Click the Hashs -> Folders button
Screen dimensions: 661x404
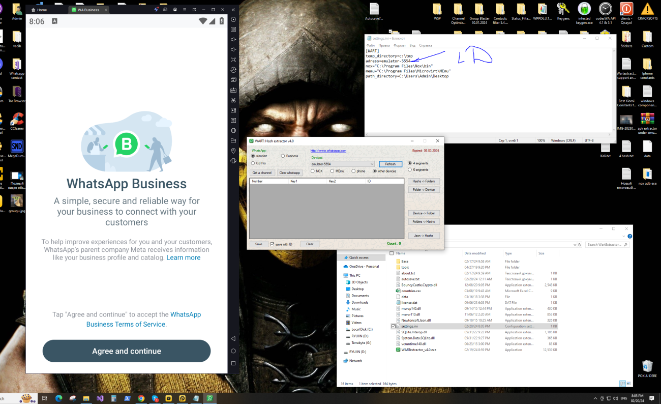tap(424, 181)
